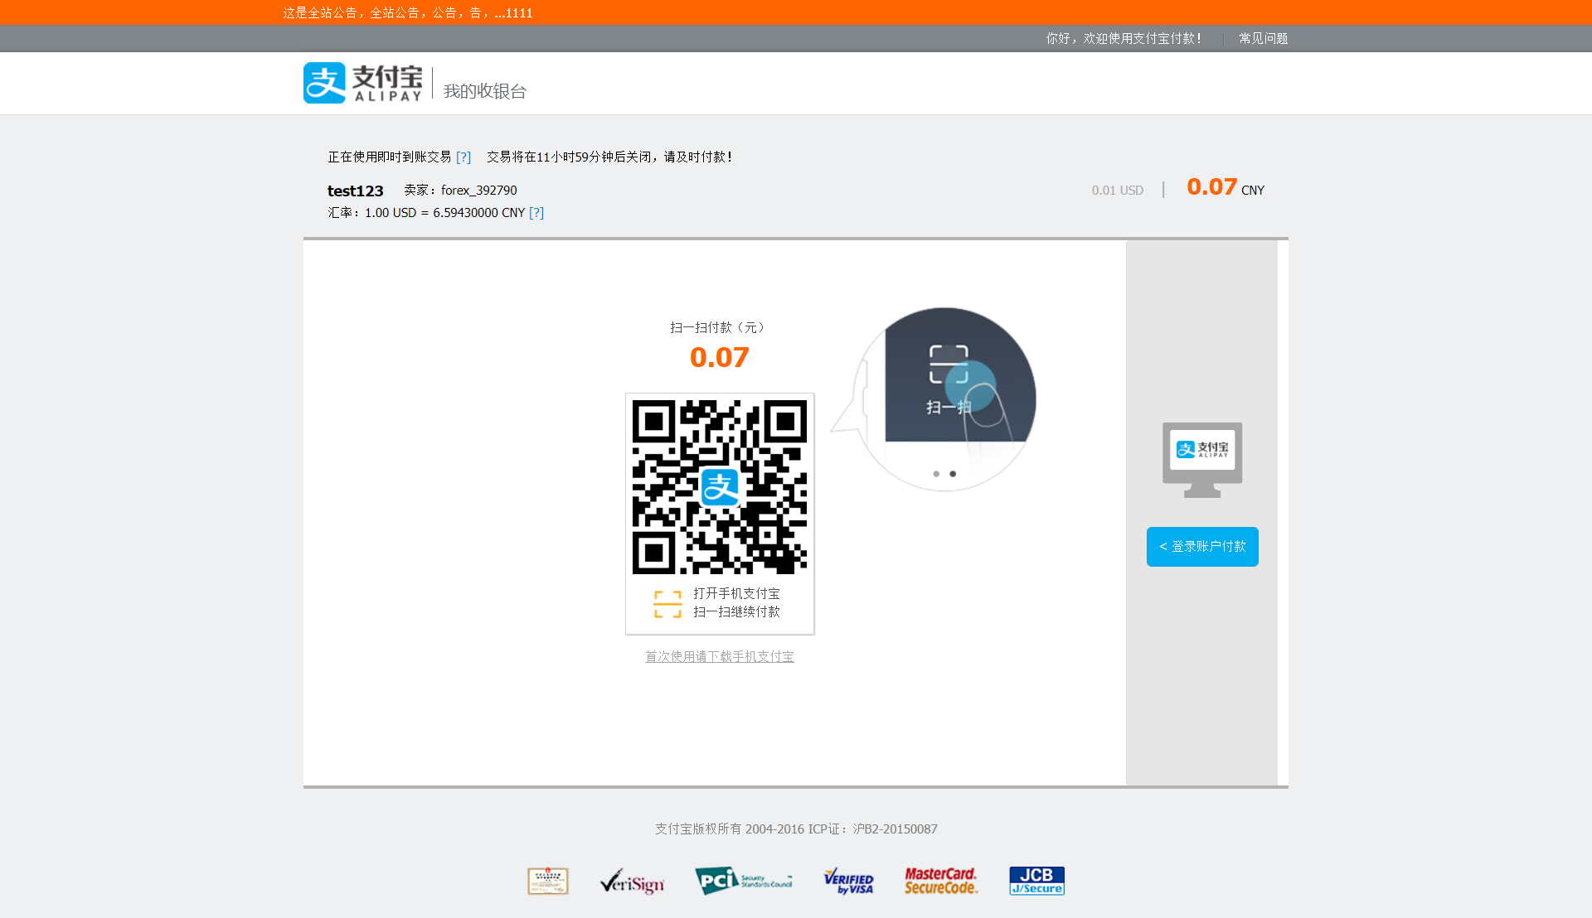Click the PCI Security Standards Council logo

point(743,881)
